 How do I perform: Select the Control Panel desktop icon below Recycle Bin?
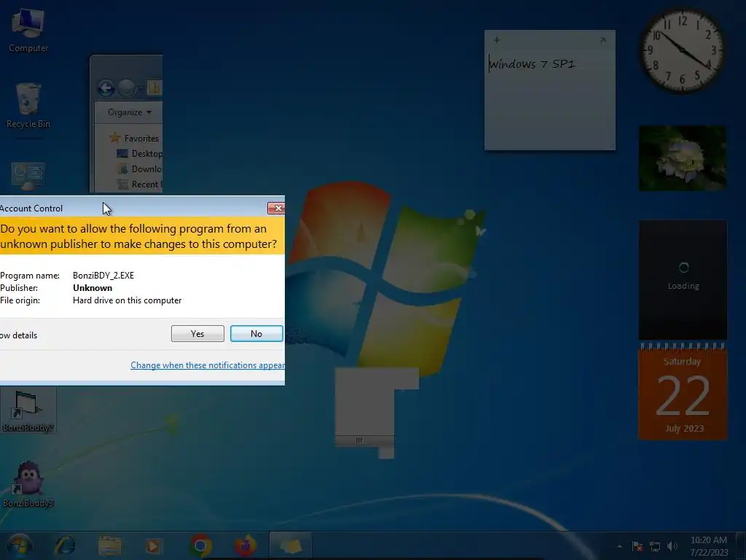coord(28,176)
